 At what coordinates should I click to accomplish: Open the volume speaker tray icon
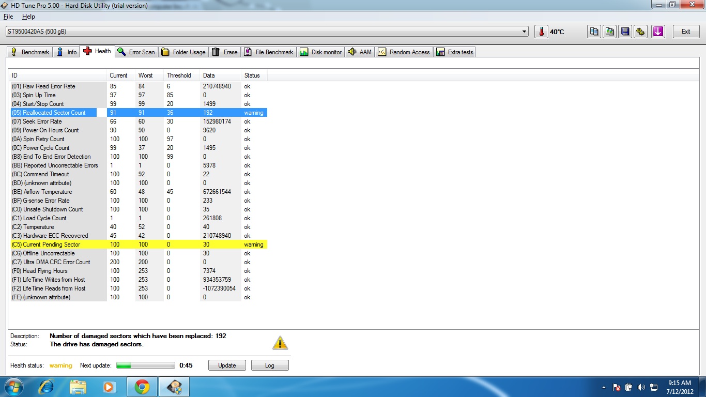tap(641, 387)
